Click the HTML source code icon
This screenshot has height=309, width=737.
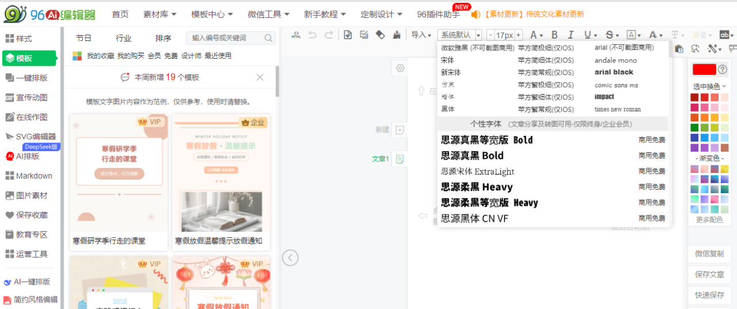pyautogui.click(x=296, y=35)
